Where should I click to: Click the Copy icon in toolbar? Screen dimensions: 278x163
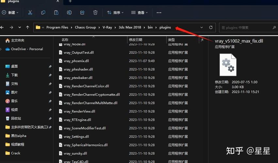point(43,12)
